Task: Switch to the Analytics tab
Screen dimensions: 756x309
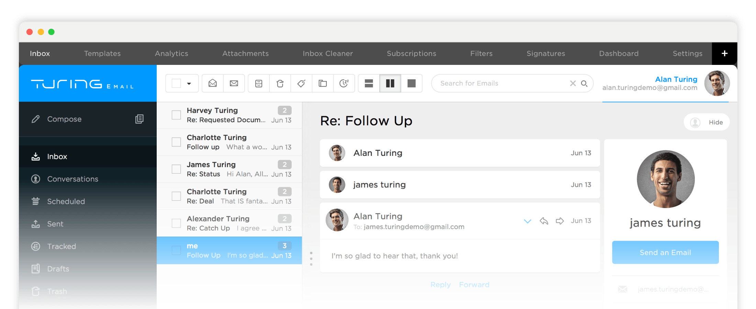Action: point(171,54)
